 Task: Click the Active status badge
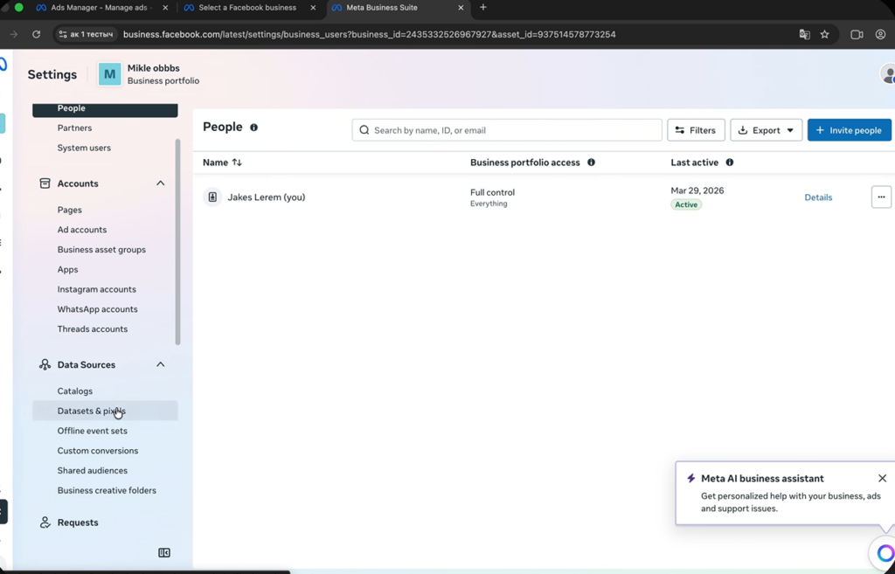[686, 204]
